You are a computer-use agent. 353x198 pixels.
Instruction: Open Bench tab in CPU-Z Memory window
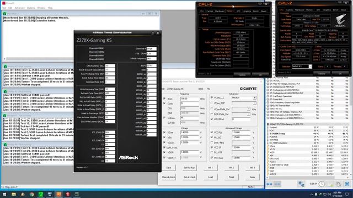pyautogui.click(x=256, y=11)
